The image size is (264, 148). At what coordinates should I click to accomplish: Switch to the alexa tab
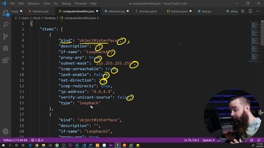pos(232,11)
